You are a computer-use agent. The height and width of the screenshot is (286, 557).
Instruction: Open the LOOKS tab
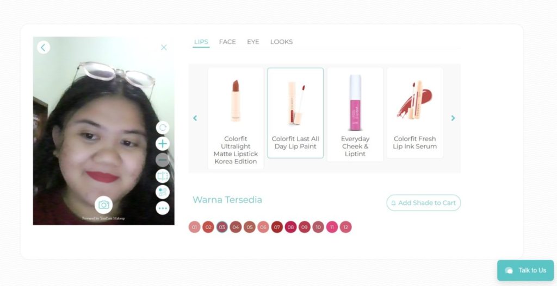point(281,42)
